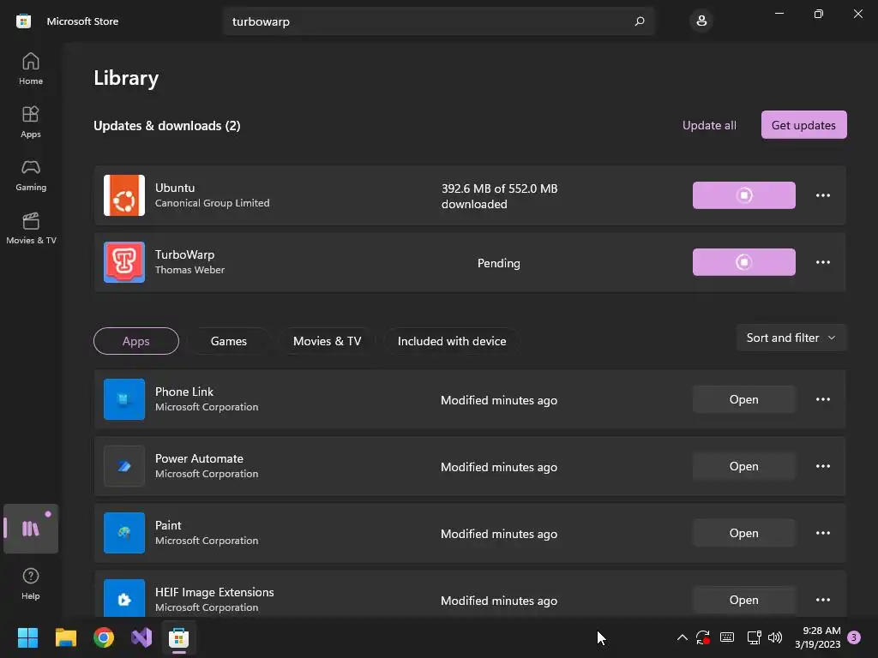Click the Ubuntu app icon

[124, 195]
